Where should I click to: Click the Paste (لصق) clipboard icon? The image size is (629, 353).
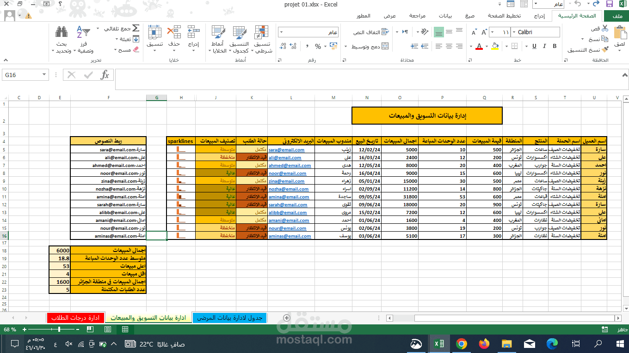point(620,32)
